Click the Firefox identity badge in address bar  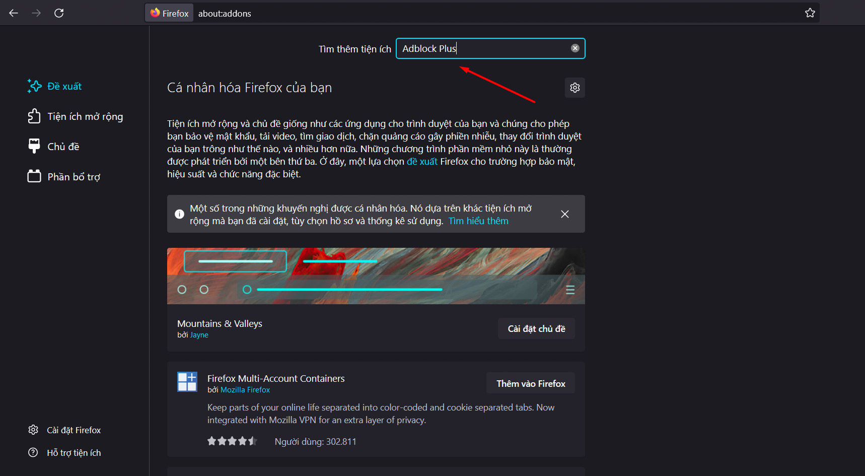tap(169, 13)
